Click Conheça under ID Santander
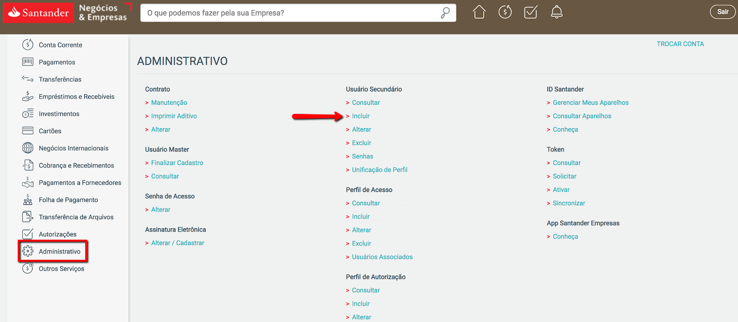Viewport: 738px width, 322px height. point(565,129)
